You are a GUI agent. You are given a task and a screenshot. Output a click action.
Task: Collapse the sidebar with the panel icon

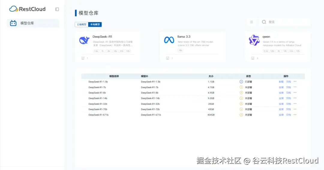pos(57,9)
